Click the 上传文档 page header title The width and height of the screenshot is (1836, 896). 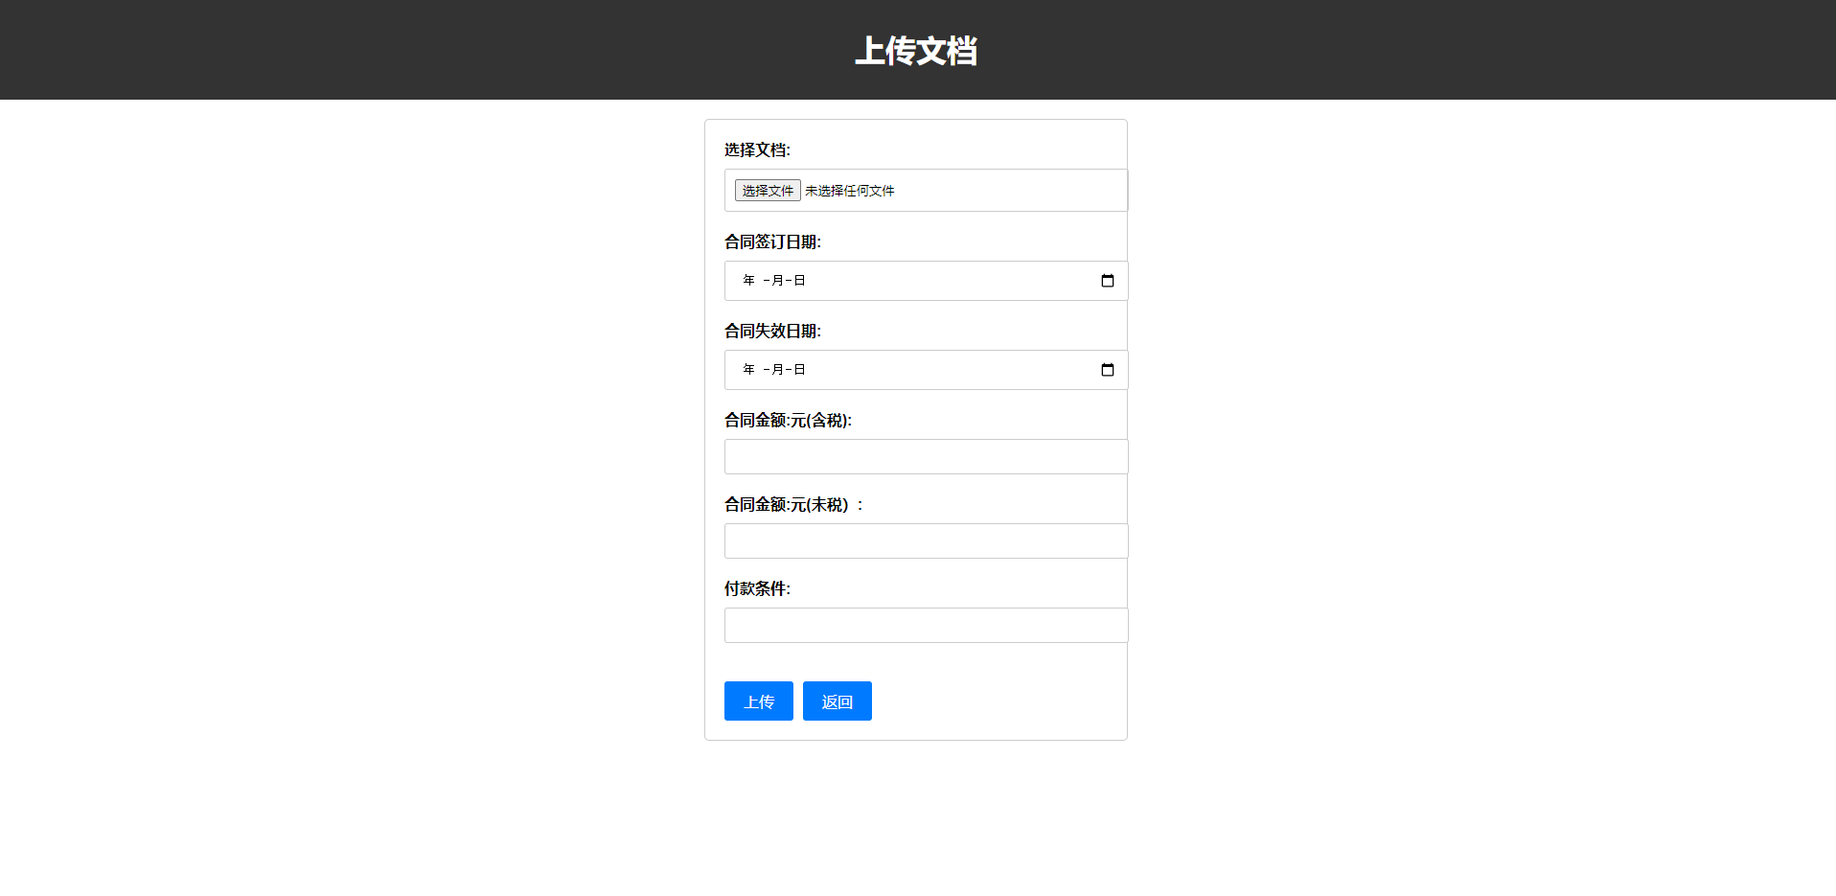(x=916, y=51)
